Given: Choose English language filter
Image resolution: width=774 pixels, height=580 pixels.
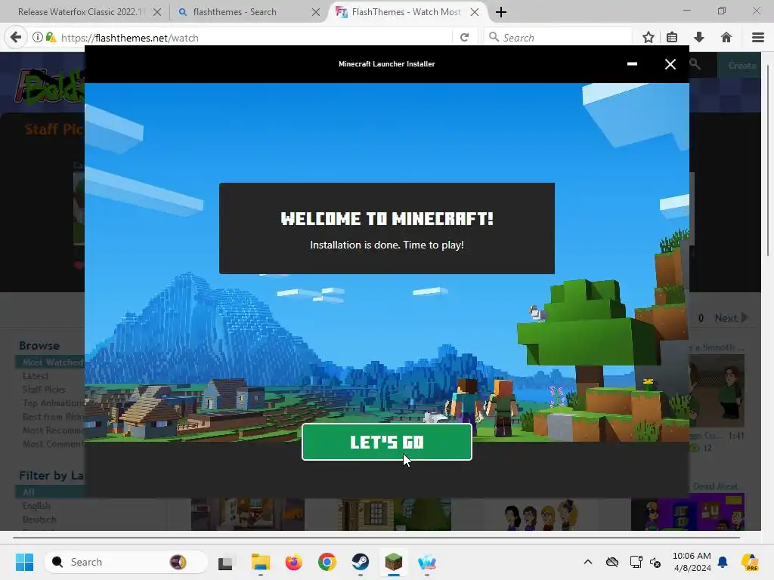Looking at the screenshot, I should tap(36, 505).
